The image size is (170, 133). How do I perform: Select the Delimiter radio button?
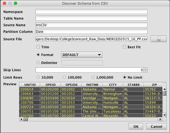pos(38,63)
